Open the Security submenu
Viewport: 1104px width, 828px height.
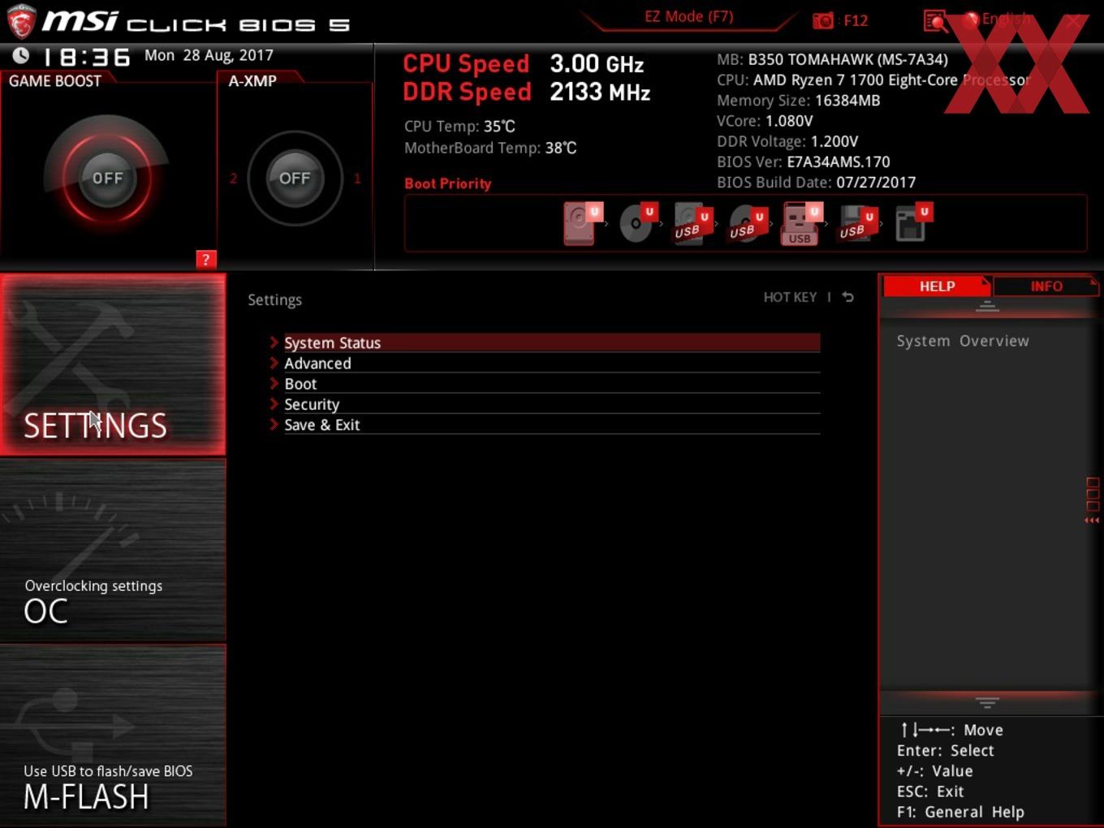[545, 403]
